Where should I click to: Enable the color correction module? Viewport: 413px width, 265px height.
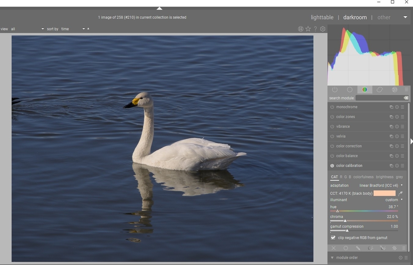(x=332, y=146)
